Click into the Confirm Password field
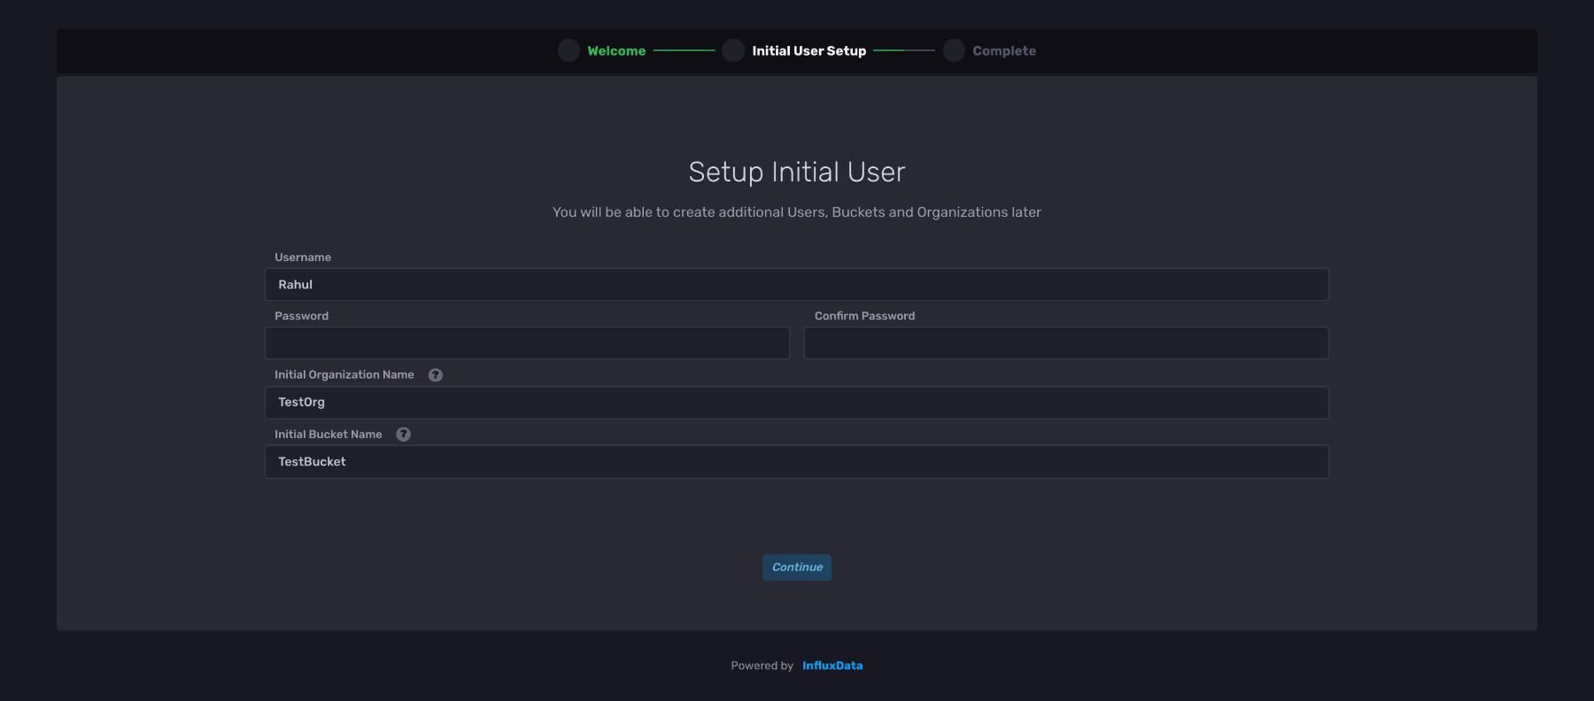 tap(1065, 343)
